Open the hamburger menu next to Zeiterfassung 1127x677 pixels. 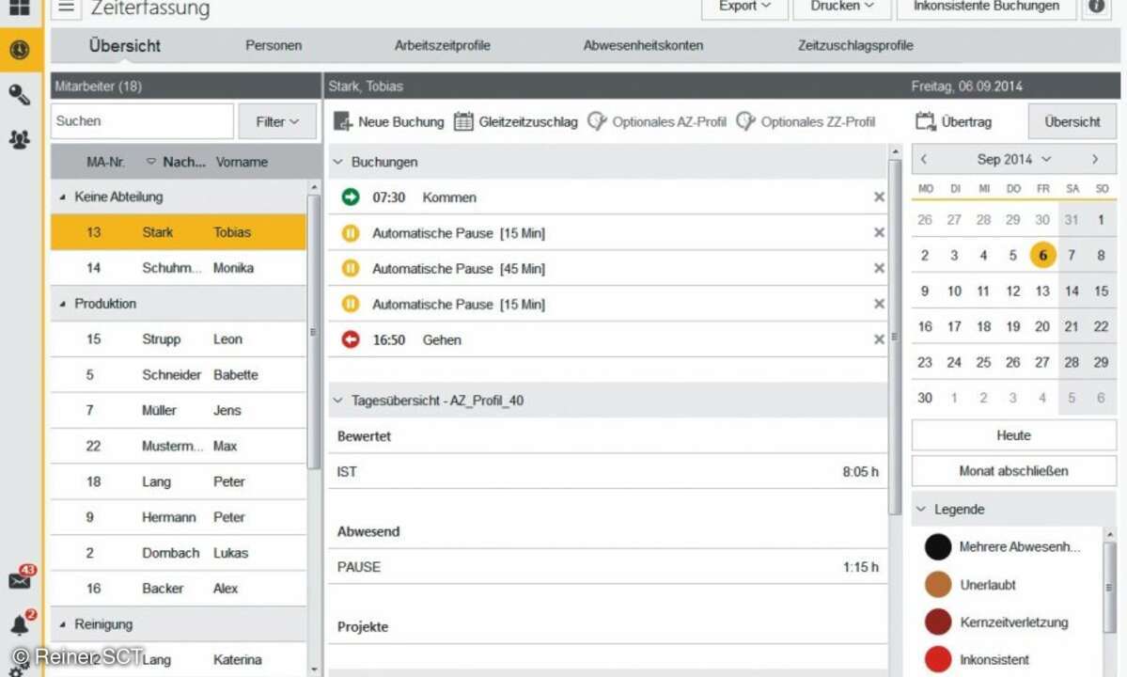[x=66, y=8]
